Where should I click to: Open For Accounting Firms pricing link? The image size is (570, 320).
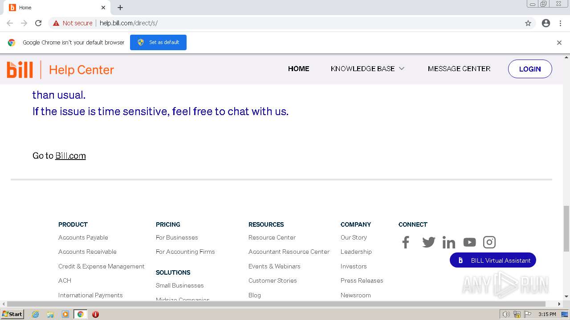[185, 252]
